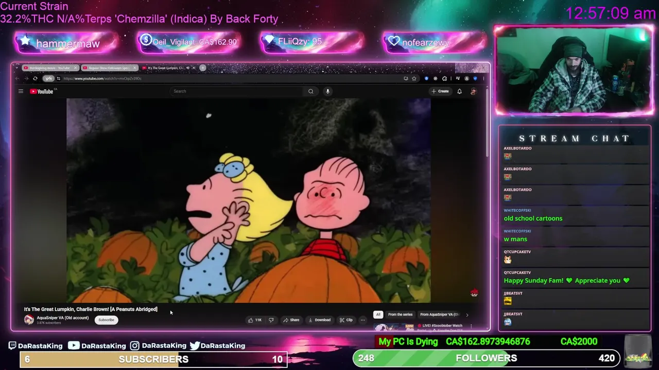The width and height of the screenshot is (659, 370).
Task: Open more actions ellipsis under video
Action: pos(362,320)
